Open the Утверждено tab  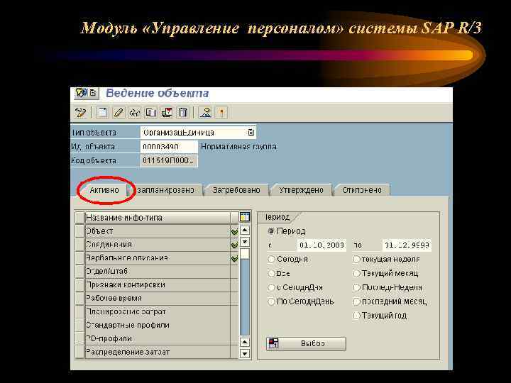click(301, 190)
